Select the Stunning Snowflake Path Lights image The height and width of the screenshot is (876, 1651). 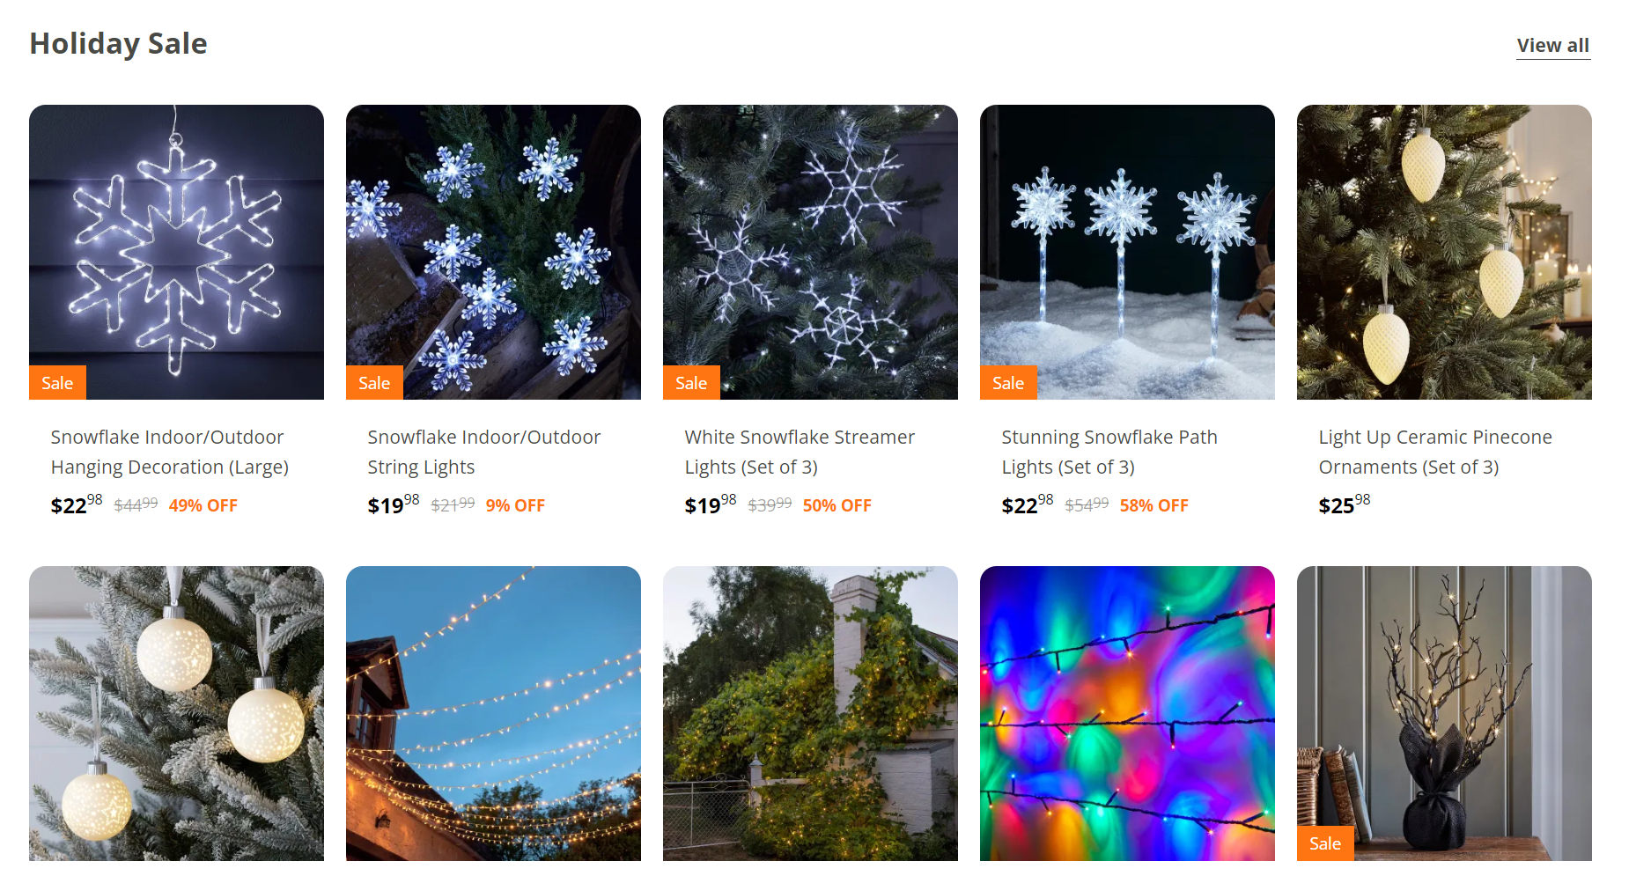tap(1127, 252)
